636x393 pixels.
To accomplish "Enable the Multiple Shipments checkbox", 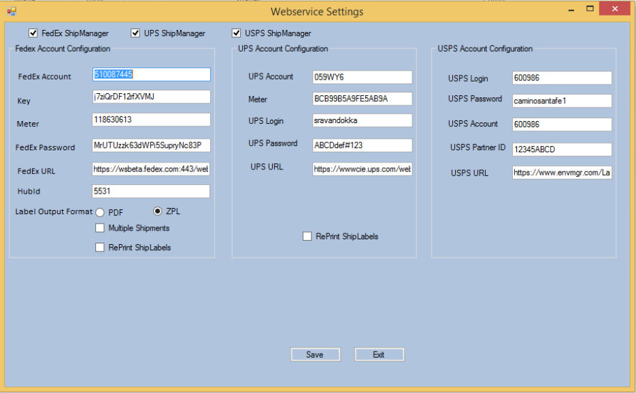I will [100, 228].
